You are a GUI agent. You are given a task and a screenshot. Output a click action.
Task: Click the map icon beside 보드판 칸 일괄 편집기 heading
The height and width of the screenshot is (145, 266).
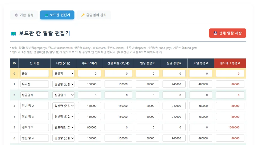click(x=13, y=34)
